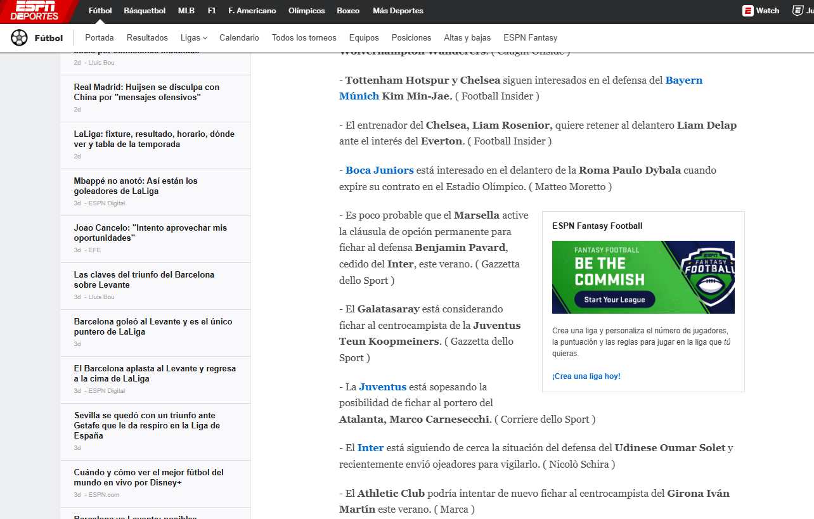Screen dimensions: 814x519
Task: Select the Resultados tab
Action: [x=147, y=38]
